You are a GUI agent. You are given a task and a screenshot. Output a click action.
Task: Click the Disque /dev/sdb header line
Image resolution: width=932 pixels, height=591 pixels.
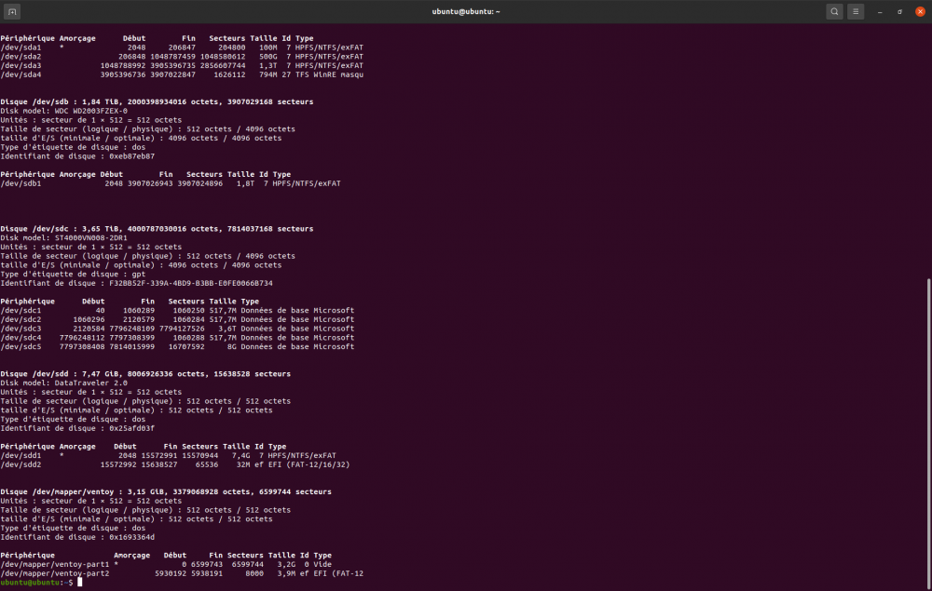coord(157,101)
